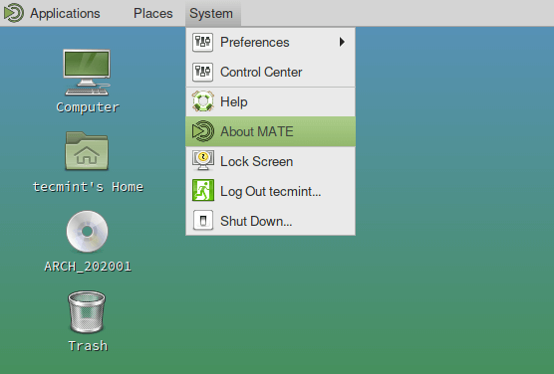The width and height of the screenshot is (554, 374).
Task: Choose Shut Down... menu entry
Action: 271,221
